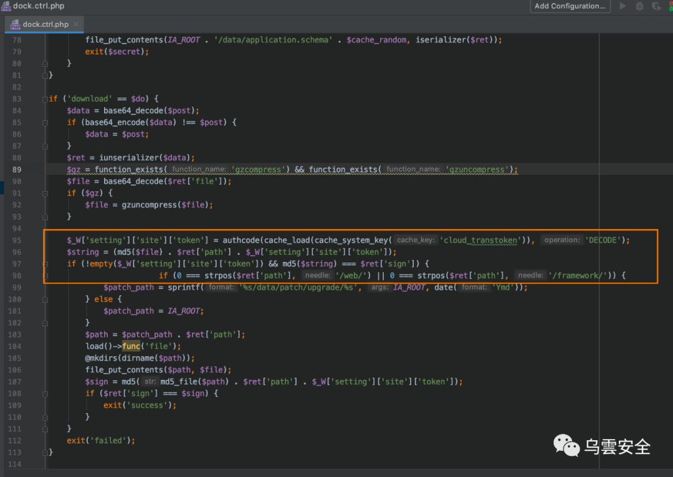Collapse the sign check block at line 108
673x477 pixels.
point(45,394)
